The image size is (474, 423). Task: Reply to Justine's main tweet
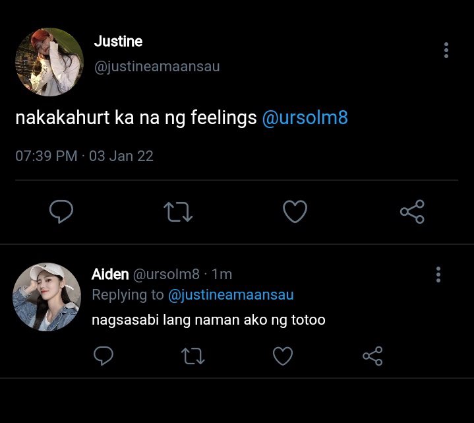[x=61, y=211]
